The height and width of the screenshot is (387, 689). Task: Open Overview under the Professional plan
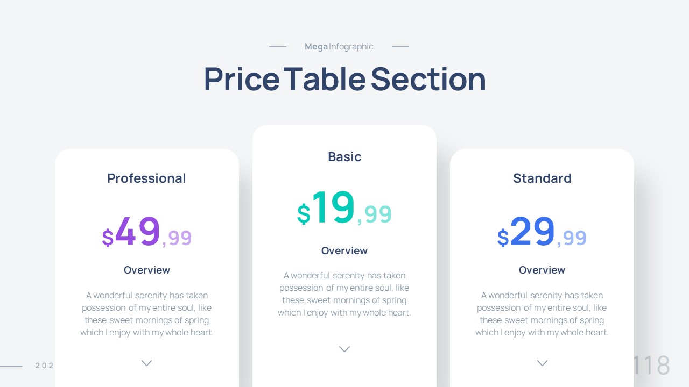146,270
